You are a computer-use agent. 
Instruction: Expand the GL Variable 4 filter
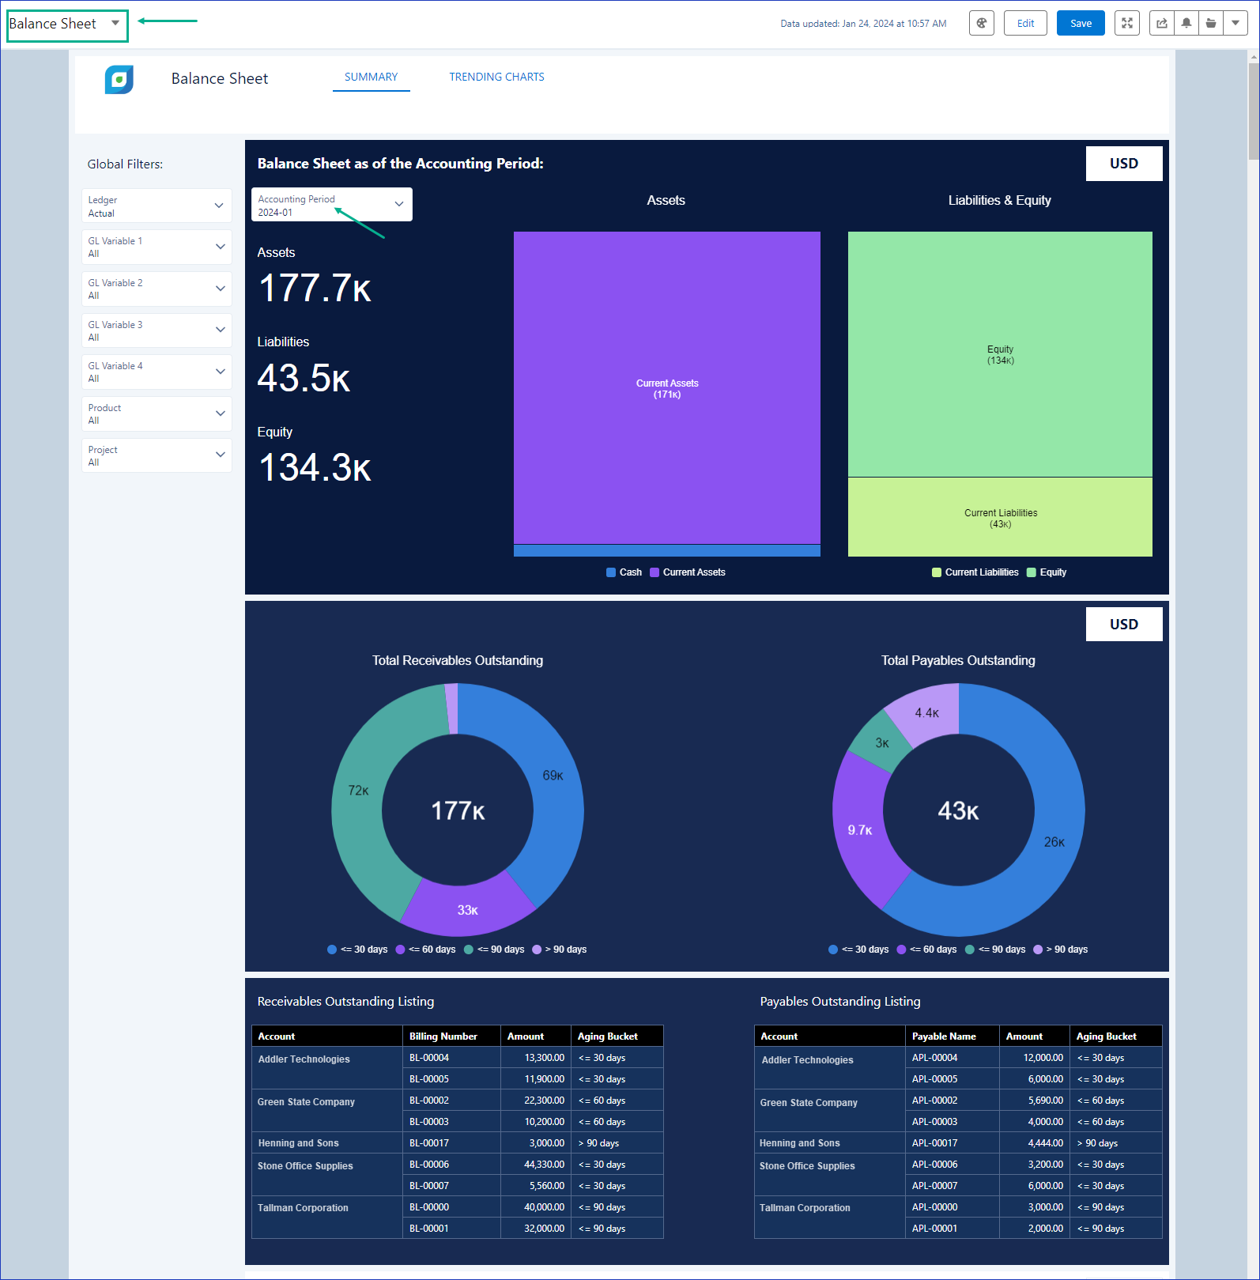coord(157,372)
